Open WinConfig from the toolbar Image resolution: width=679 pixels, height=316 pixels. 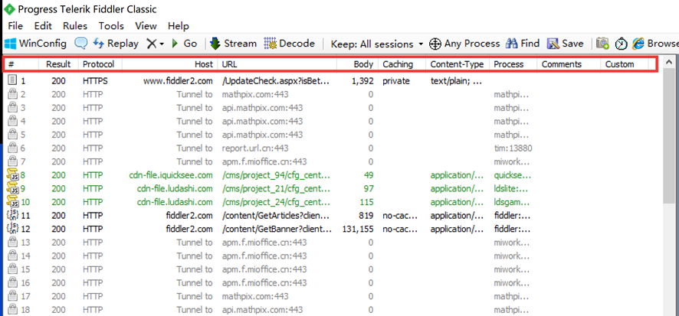point(35,44)
